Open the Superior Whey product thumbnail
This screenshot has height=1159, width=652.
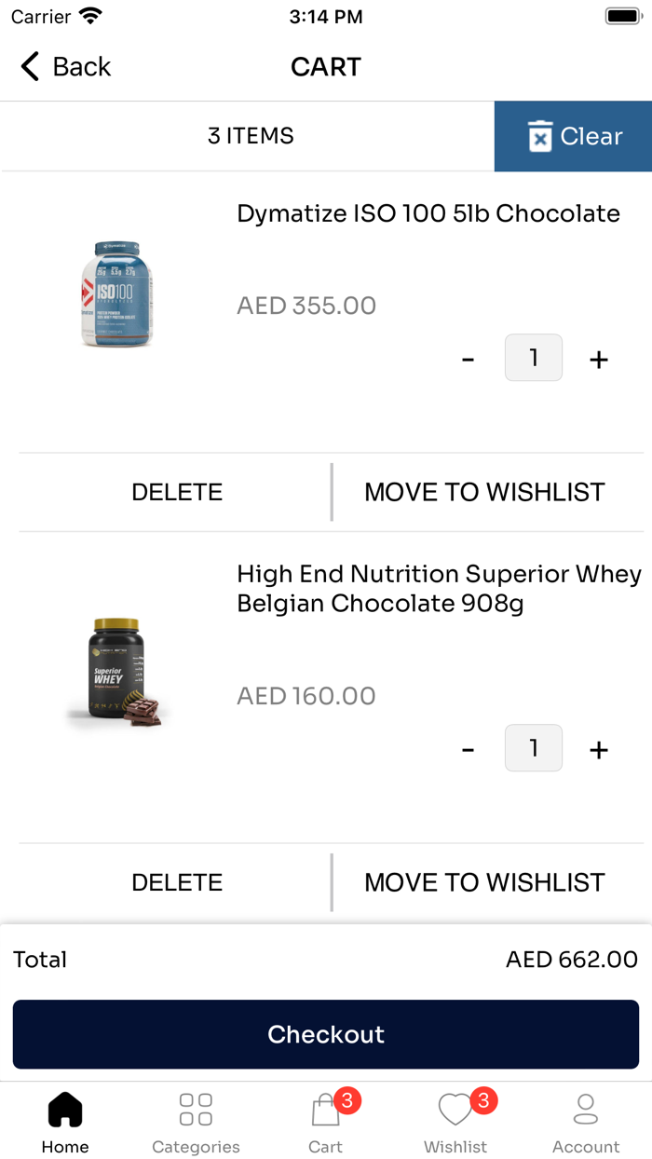[117, 669]
